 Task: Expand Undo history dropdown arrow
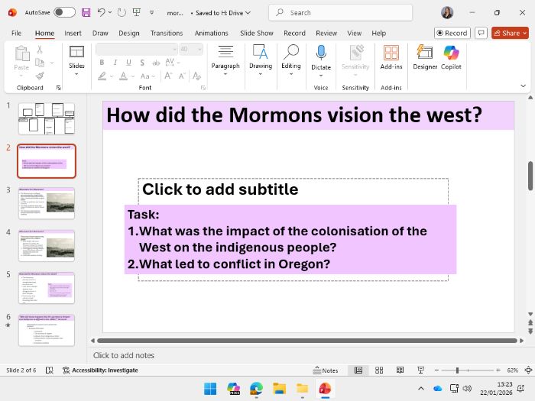pyautogui.click(x=110, y=13)
